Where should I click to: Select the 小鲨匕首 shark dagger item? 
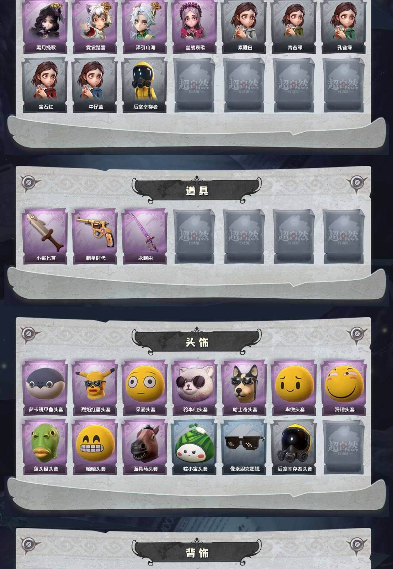coord(45,236)
